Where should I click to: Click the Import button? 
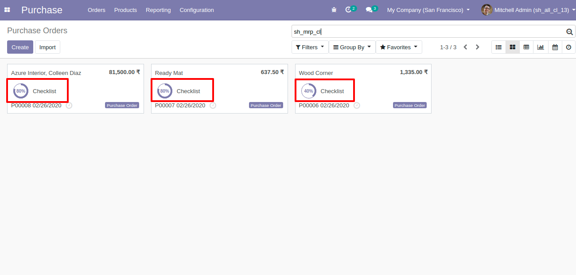click(x=47, y=47)
